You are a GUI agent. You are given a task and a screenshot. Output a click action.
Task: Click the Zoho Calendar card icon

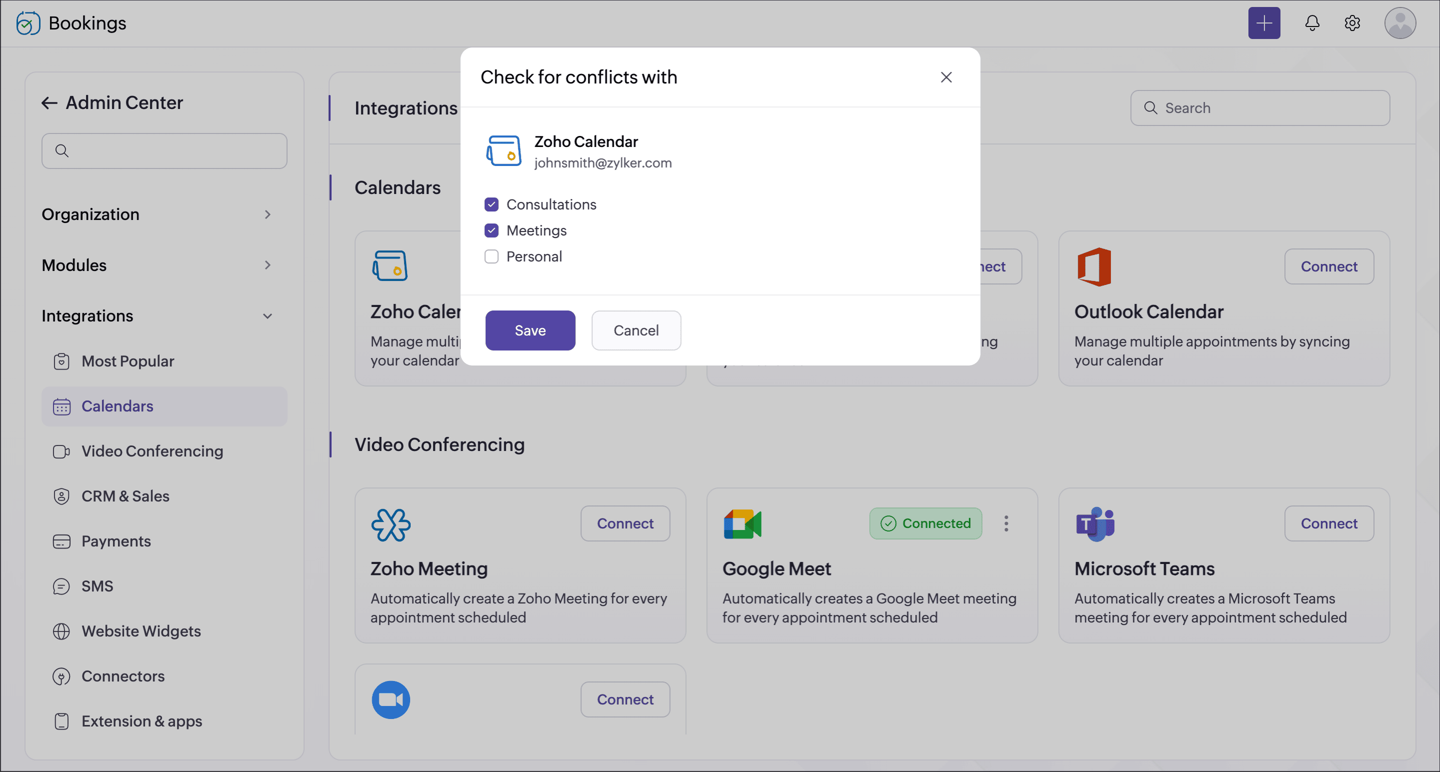390,266
